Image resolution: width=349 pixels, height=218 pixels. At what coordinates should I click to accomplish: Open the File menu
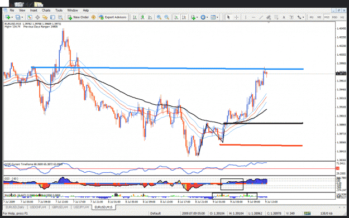coord(12,10)
